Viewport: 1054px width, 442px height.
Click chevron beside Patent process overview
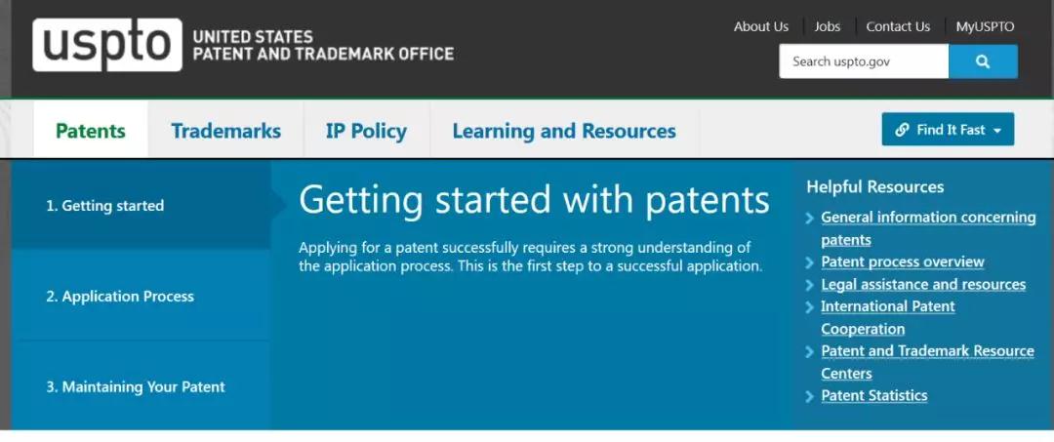(810, 262)
